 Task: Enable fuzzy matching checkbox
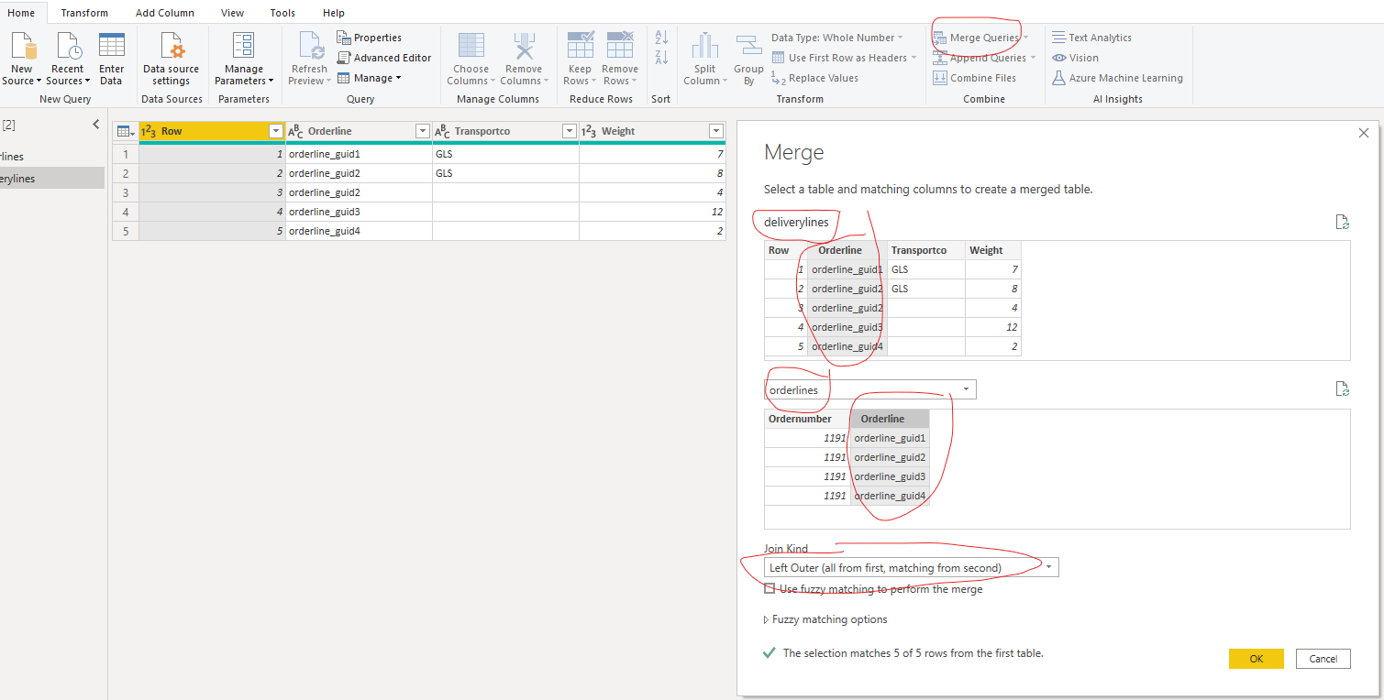[770, 589]
